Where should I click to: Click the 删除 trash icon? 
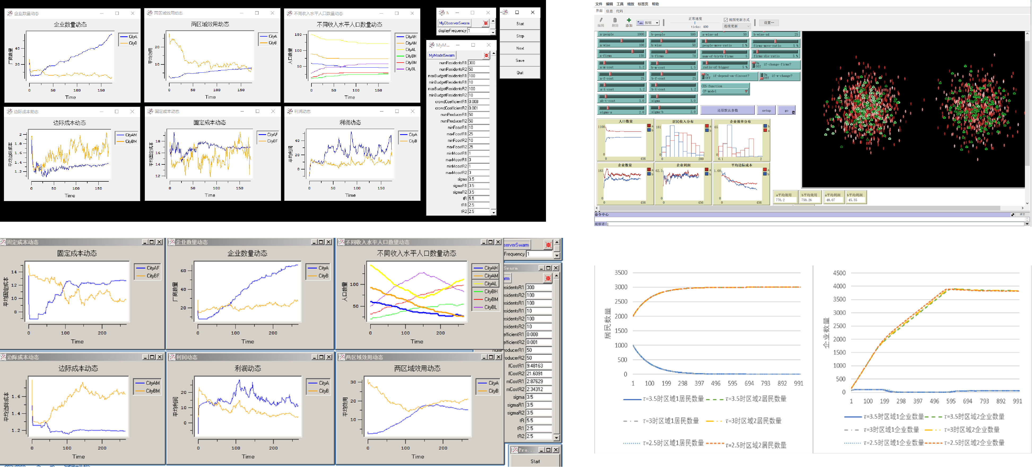(615, 20)
